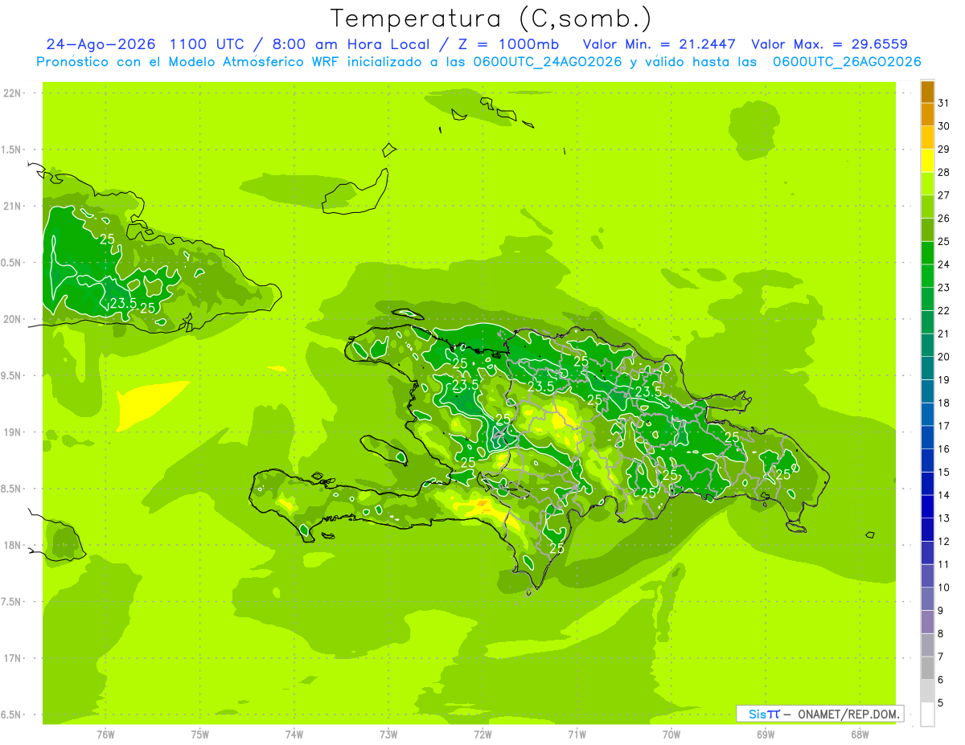
Task: Click the '17N' latitude label
Action: [12, 658]
